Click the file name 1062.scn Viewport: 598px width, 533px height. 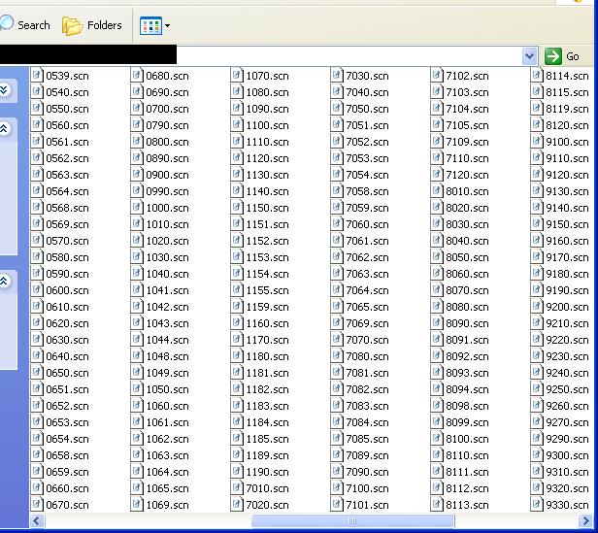[167, 439]
